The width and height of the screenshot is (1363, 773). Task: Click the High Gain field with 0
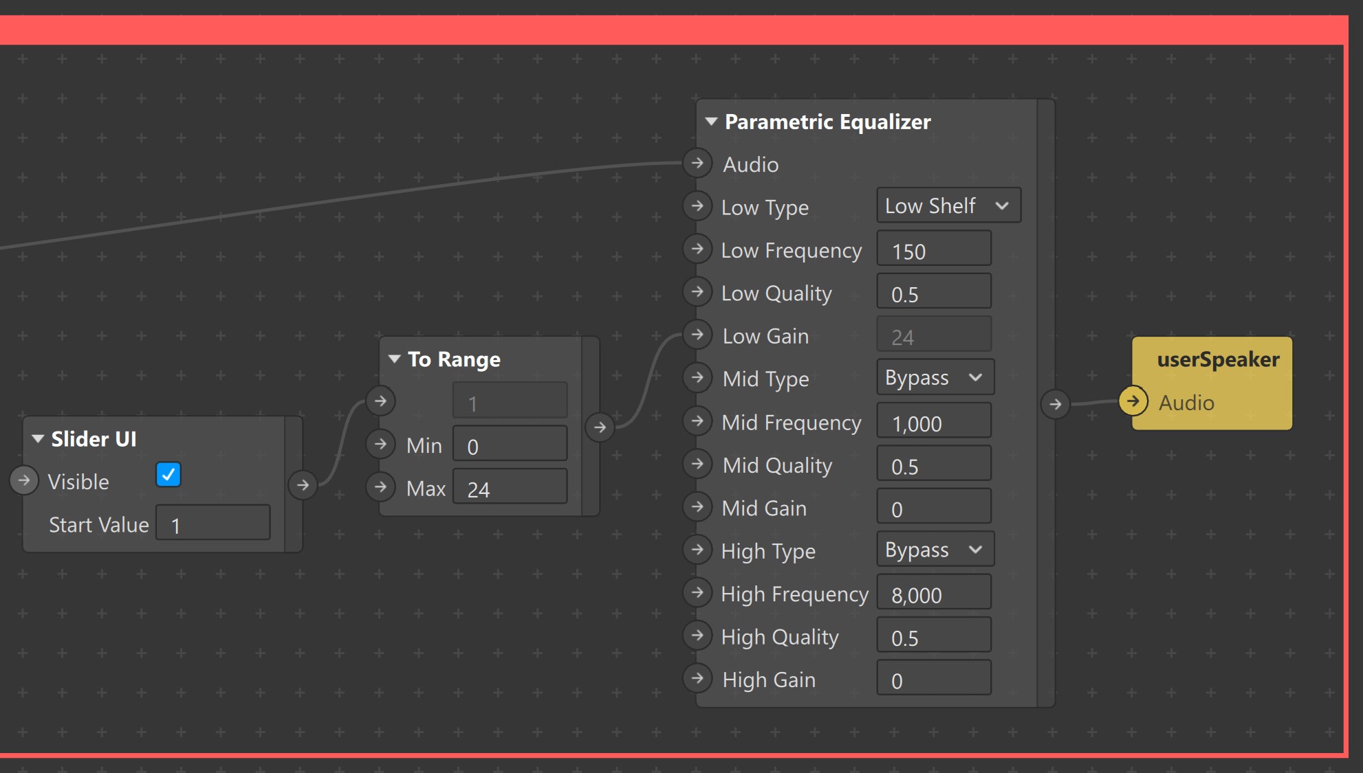point(934,678)
